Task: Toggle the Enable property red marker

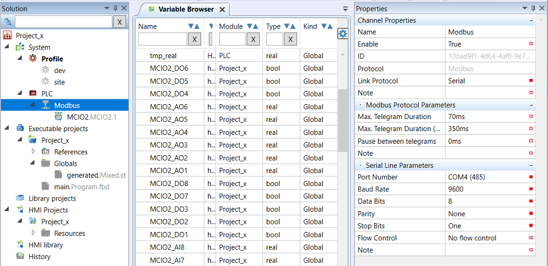Action: (x=531, y=44)
